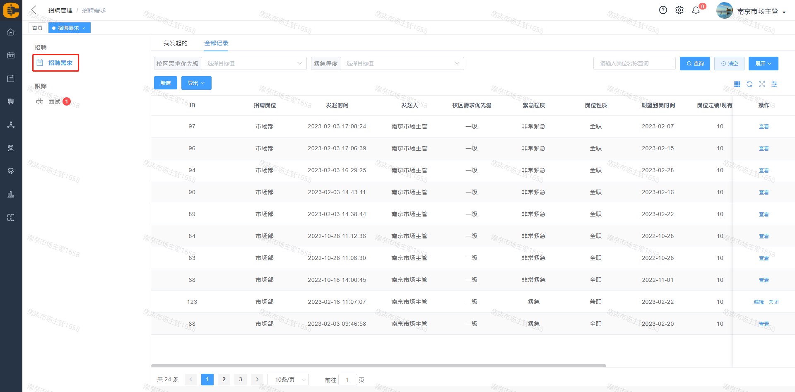Toggle fullscreen table view icon
The width and height of the screenshot is (795, 392).
(762, 84)
